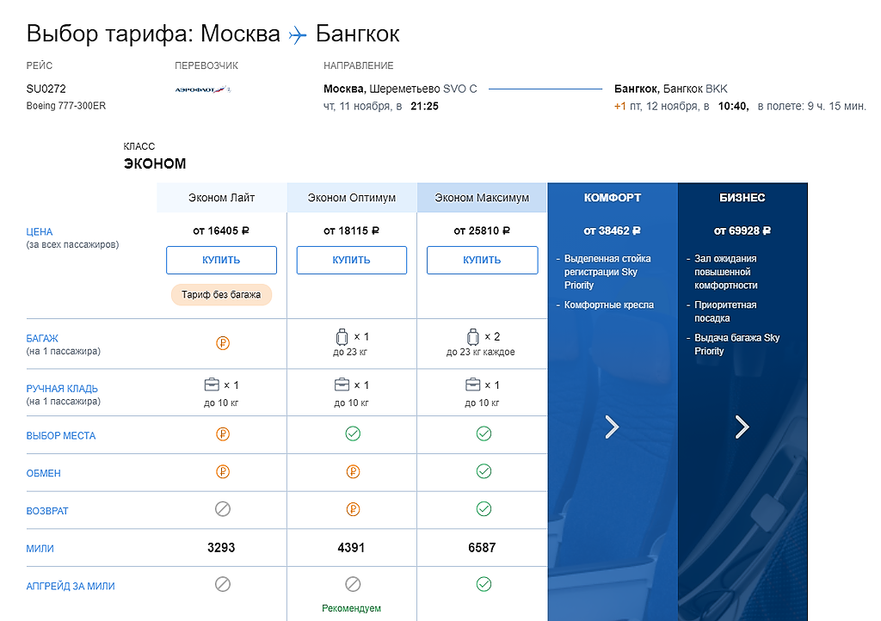This screenshot has height=621, width=881.
Task: Click the Boeing 777-300ER aircraft text
Action: pyautogui.click(x=65, y=106)
